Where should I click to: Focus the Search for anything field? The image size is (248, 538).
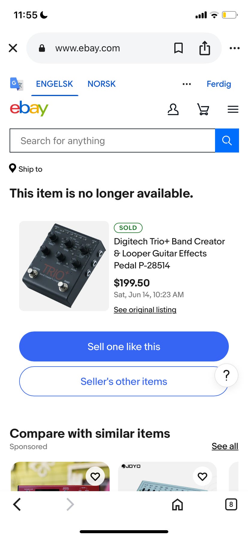pyautogui.click(x=113, y=141)
